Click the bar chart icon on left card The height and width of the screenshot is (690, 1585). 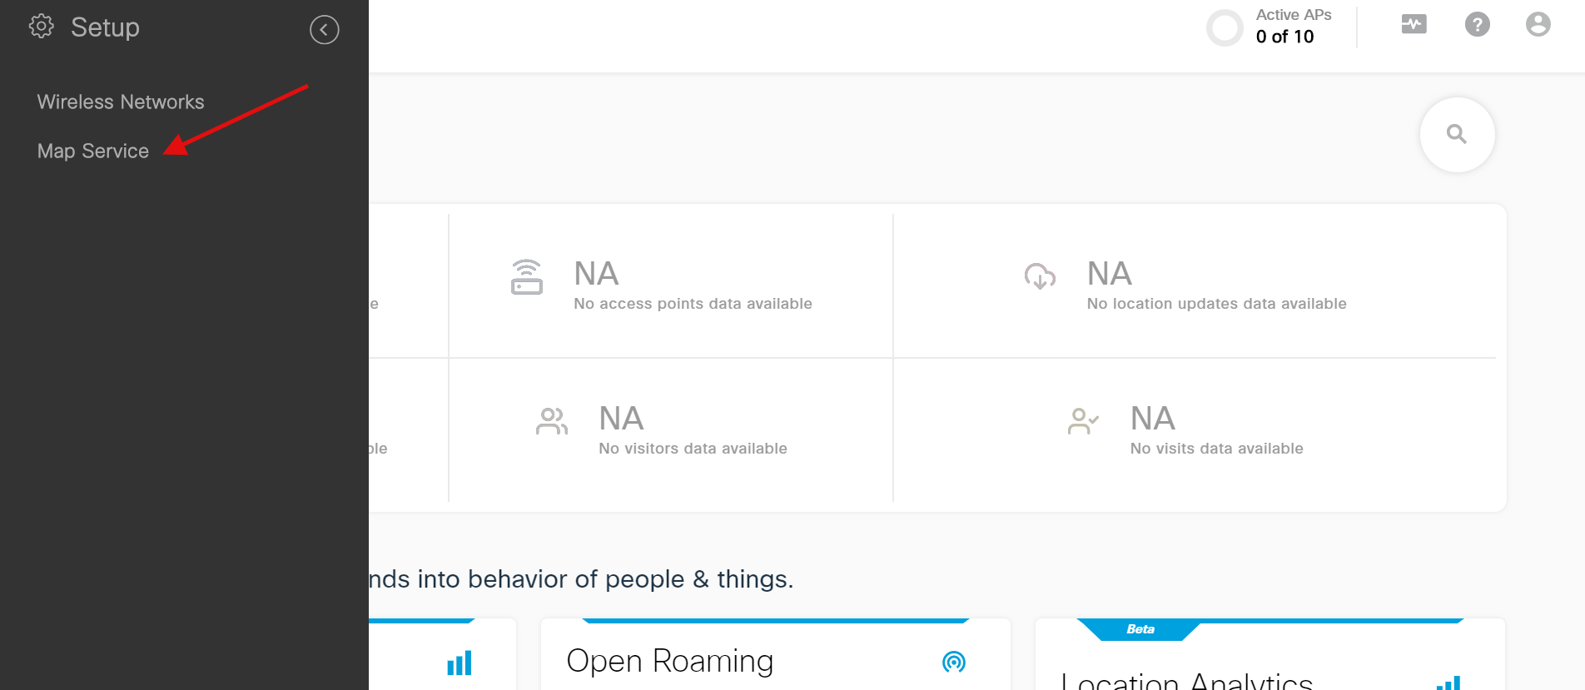pos(460,663)
